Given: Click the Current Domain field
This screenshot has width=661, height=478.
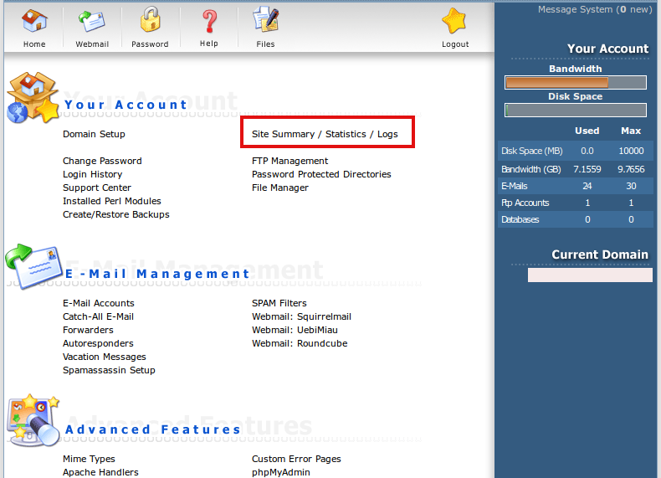Looking at the screenshot, I should pyautogui.click(x=590, y=275).
